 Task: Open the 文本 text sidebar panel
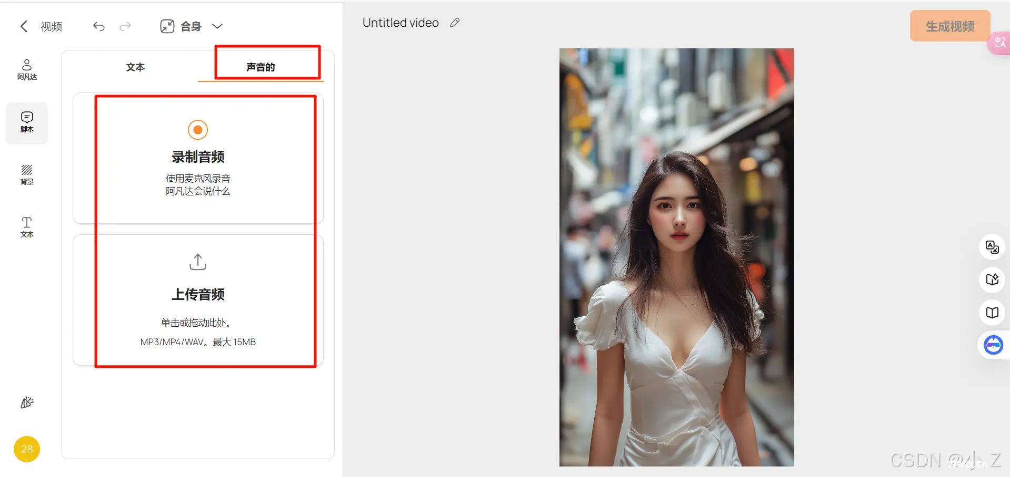(x=27, y=227)
